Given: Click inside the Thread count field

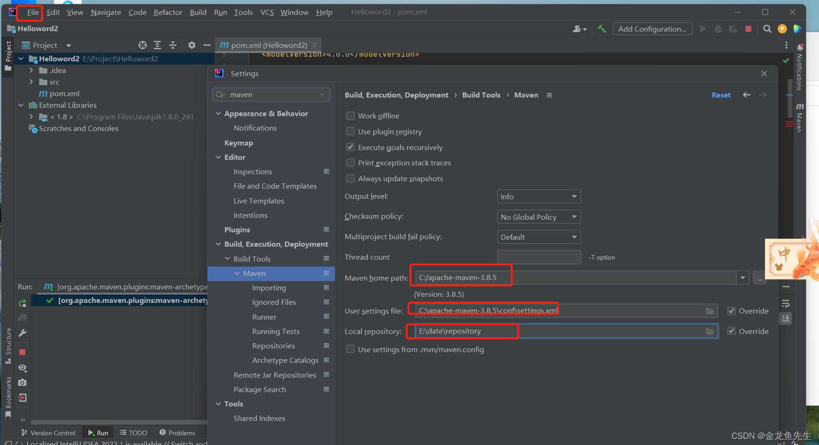Looking at the screenshot, I should pyautogui.click(x=538, y=257).
